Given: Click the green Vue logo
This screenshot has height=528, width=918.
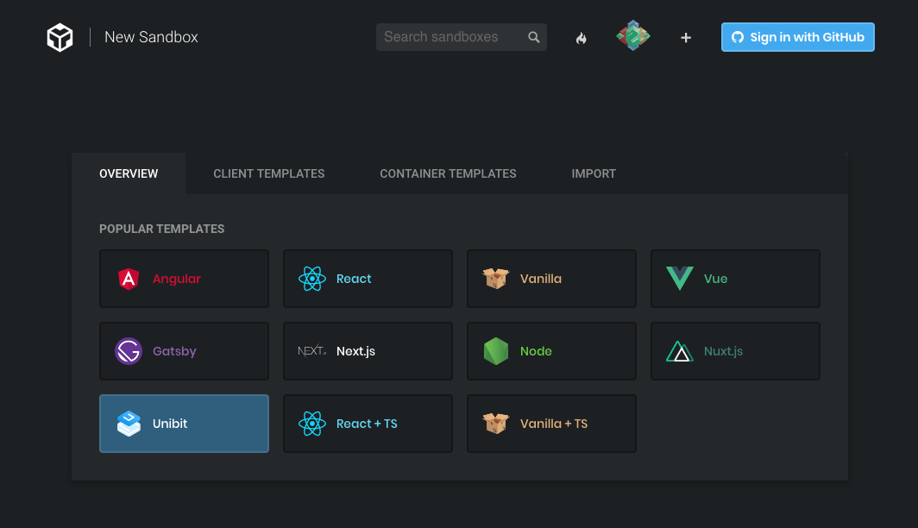Looking at the screenshot, I should point(680,279).
